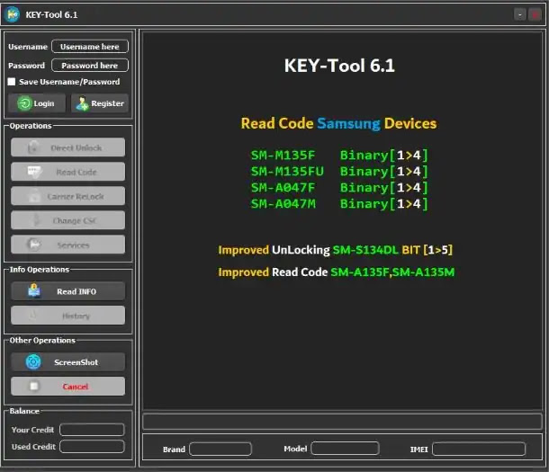Screen dimensions: 549x472
Task: Click the Info Operations group label
Action: (40, 270)
